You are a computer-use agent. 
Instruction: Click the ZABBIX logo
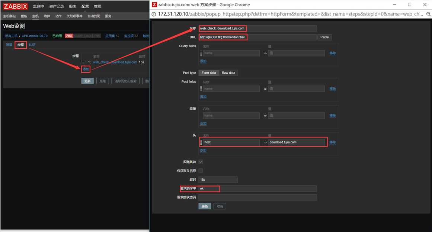15,6
